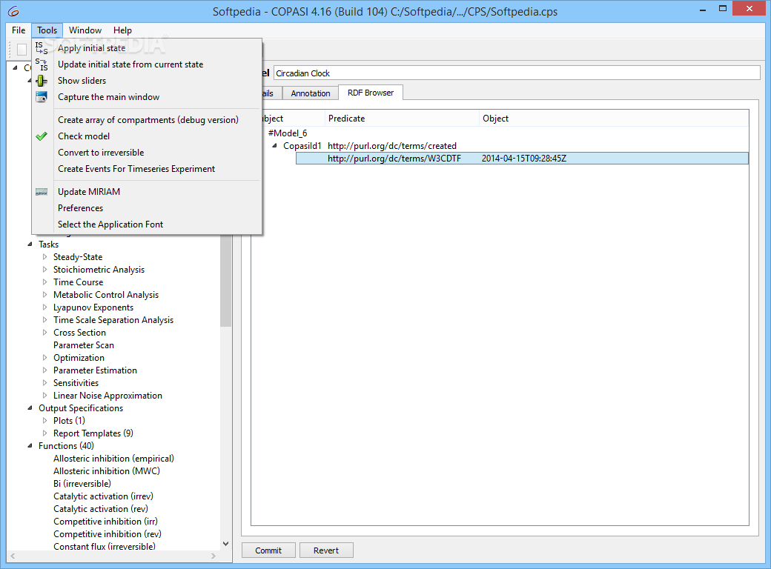This screenshot has width=771, height=569.
Task: Collapse the Functions (40) node
Action: (x=30, y=446)
